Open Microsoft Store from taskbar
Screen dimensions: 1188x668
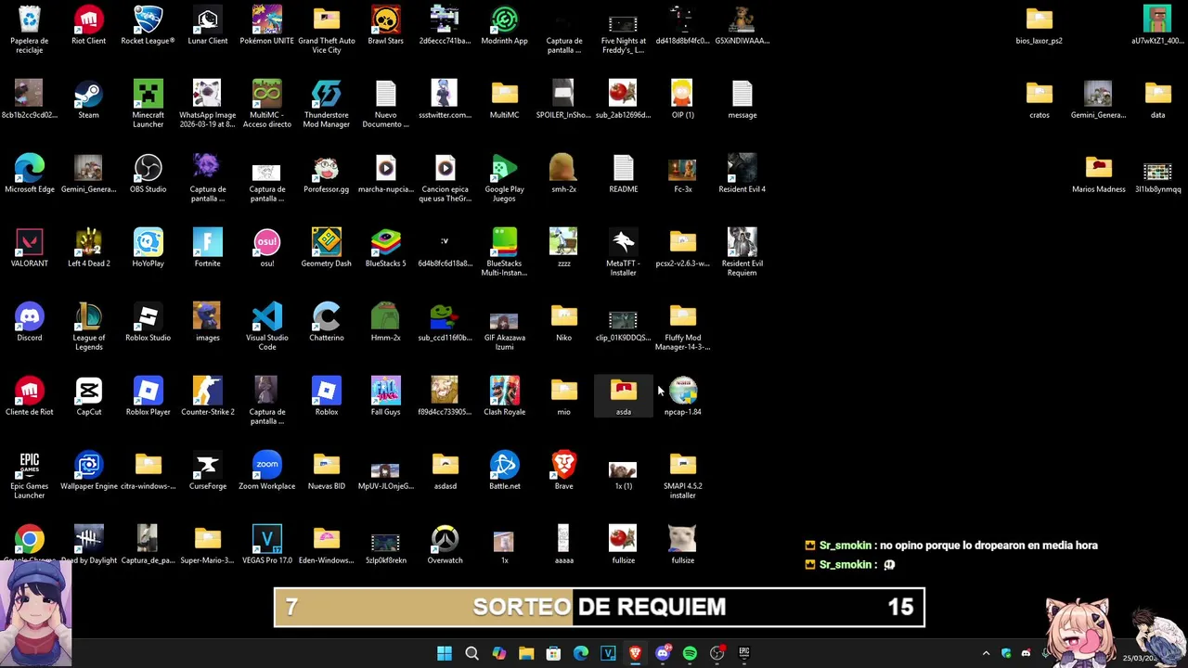point(553,653)
